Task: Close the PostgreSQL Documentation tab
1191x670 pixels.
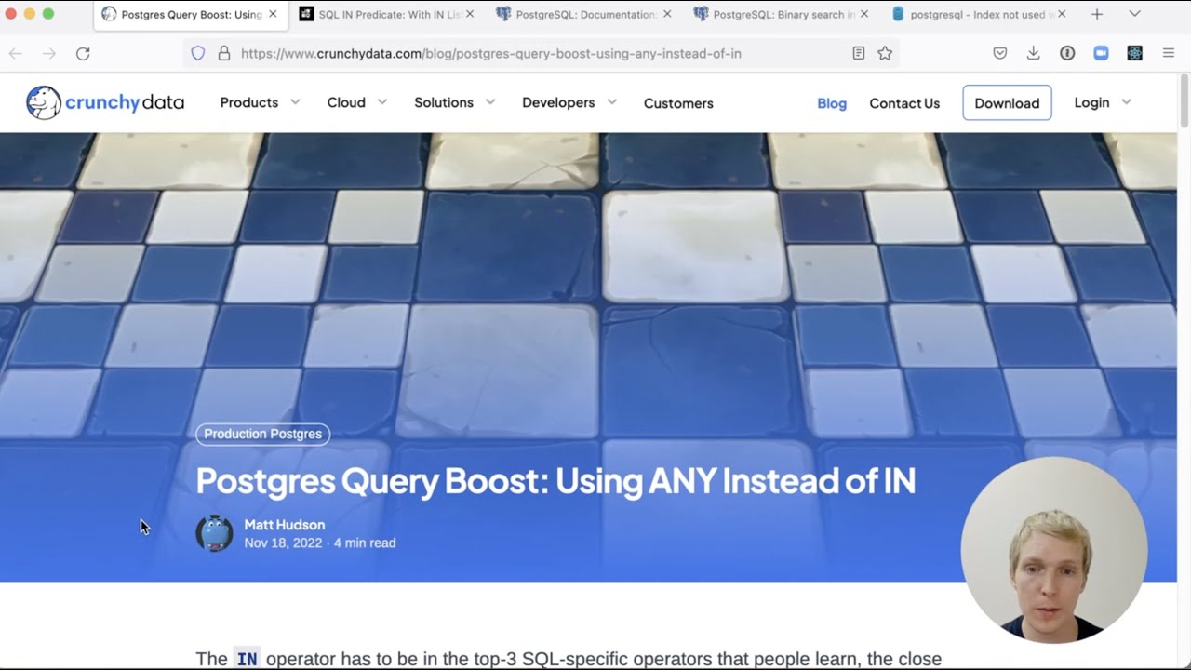Action: (667, 14)
